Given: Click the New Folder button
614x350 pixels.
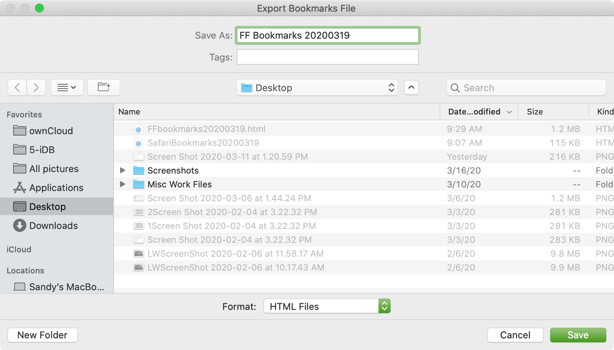Looking at the screenshot, I should point(43,335).
